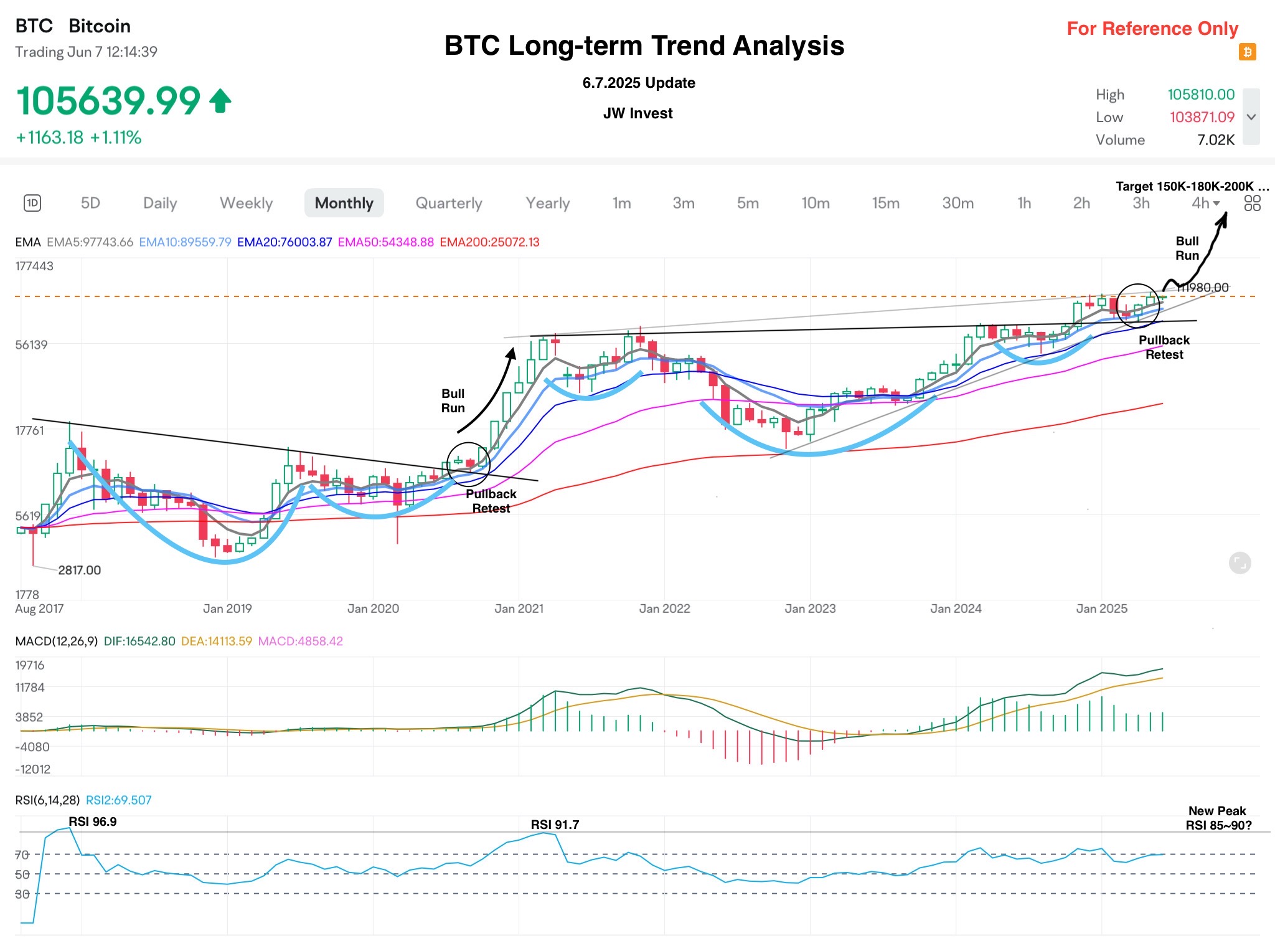The image size is (1275, 951).
Task: Click the EMA200 red value legend
Action: tap(489, 242)
